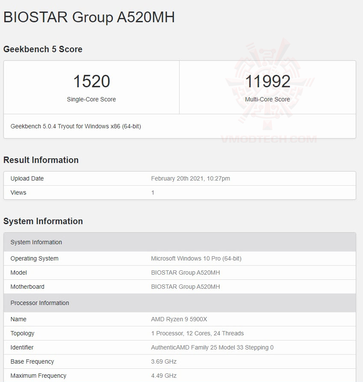
Task: Select the Model value BIOSTAR Group A520MH
Action: tap(186, 272)
